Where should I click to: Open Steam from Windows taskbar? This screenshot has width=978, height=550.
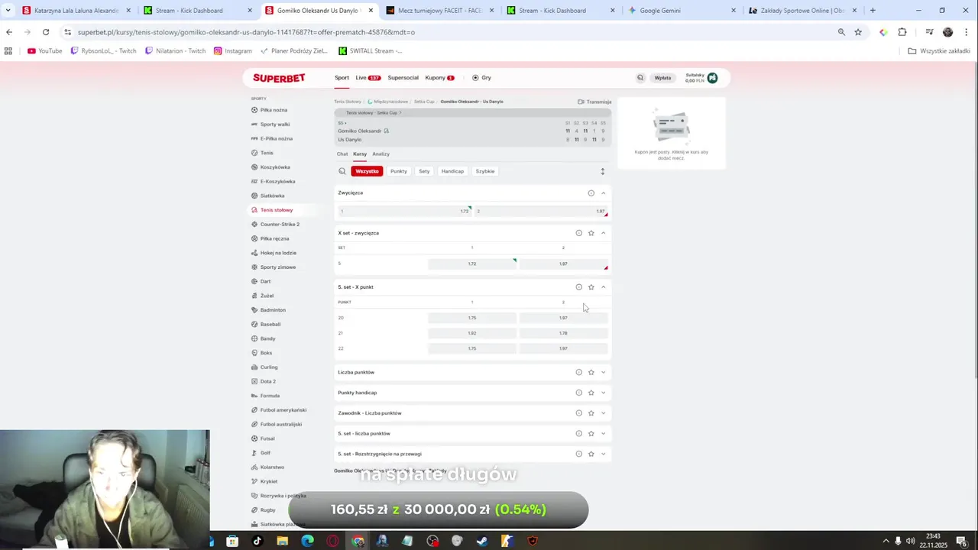point(482,541)
